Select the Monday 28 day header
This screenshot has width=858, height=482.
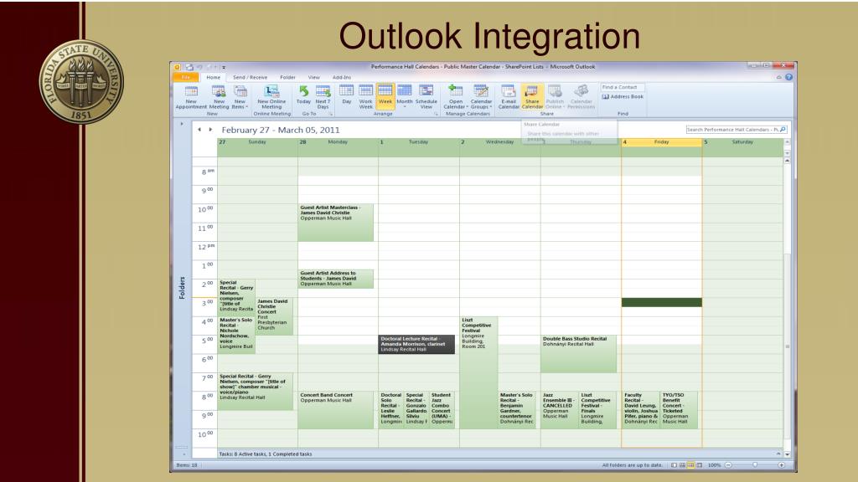(x=338, y=142)
